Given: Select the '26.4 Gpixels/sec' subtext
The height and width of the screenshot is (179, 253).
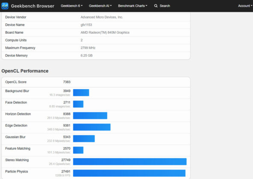Looking at the screenshot, I should [60, 164].
